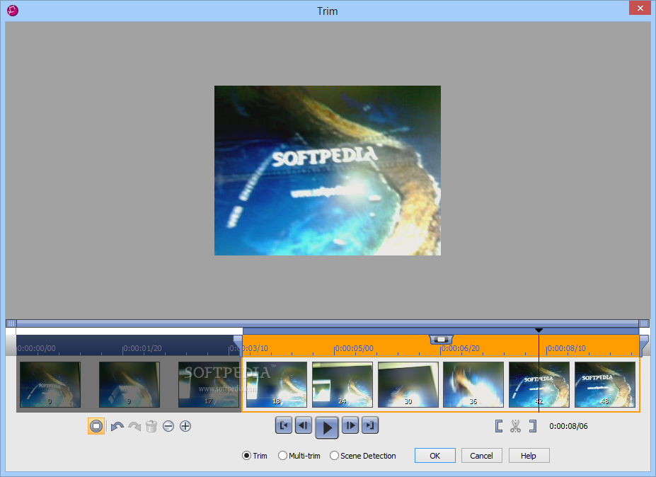Close the Trim dialog window
This screenshot has width=656, height=477.
[x=640, y=8]
